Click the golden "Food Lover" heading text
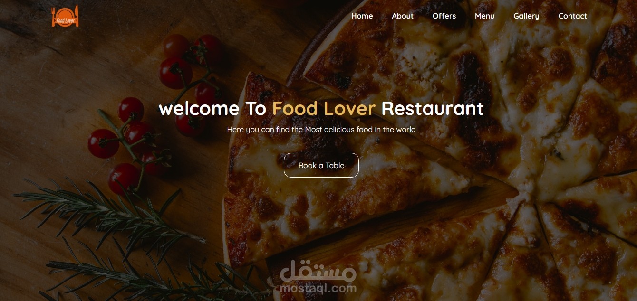 click(x=324, y=109)
